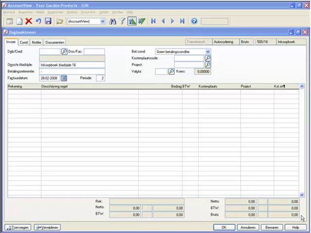This screenshot has height=233, width=311.
Task: Click the 500/16 page indicator
Action: (x=265, y=42)
